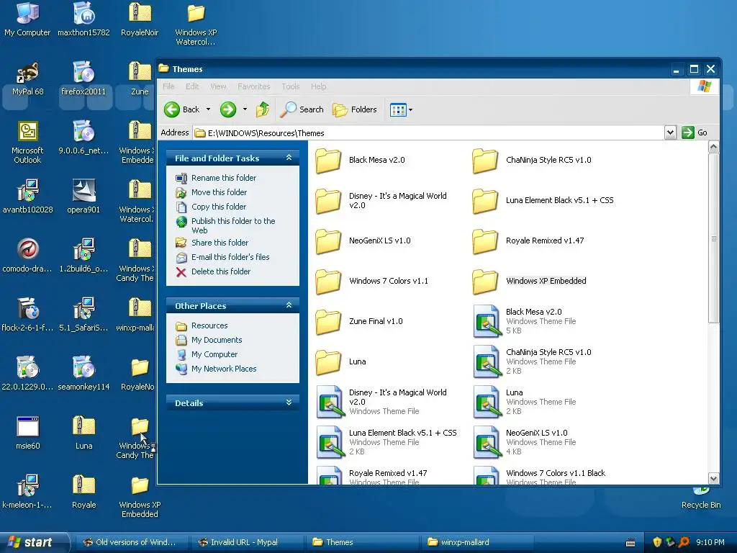
Task: Select Black Mesa v2.0 theme file
Action: (x=486, y=321)
